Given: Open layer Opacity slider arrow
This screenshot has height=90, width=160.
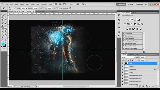Looking at the screenshot, I should [145, 57].
